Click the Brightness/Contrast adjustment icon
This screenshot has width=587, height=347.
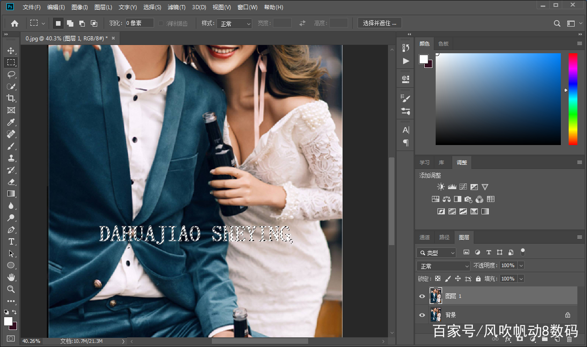point(441,187)
